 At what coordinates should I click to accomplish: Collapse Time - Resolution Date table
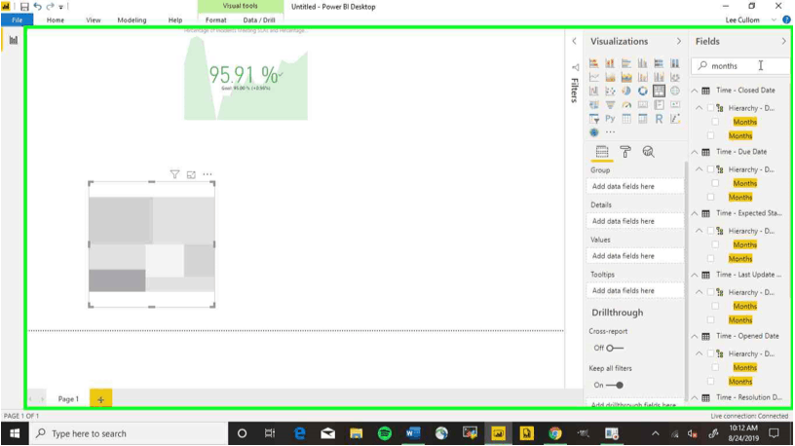[x=695, y=398]
